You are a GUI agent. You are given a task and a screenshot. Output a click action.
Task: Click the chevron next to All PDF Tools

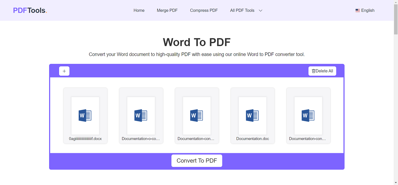pyautogui.click(x=260, y=10)
